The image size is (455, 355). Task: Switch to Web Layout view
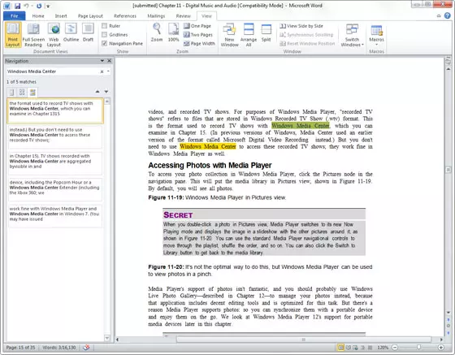(x=54, y=35)
